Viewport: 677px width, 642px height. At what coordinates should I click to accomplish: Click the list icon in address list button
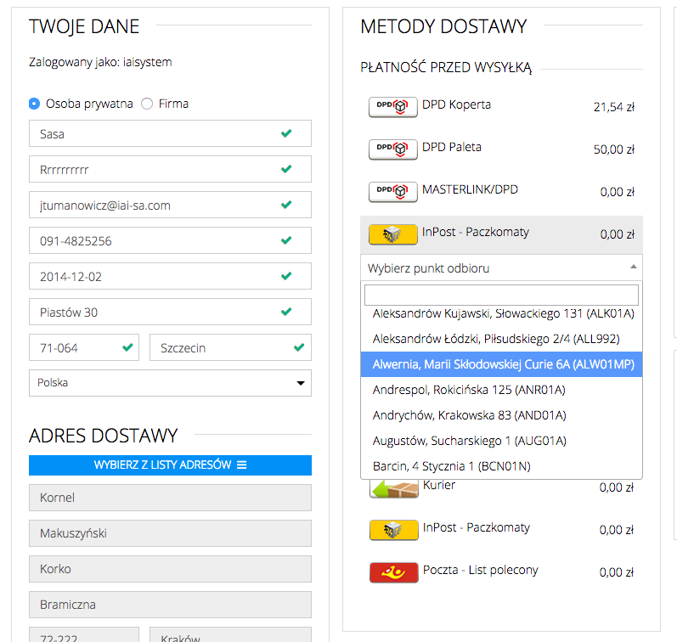241,465
